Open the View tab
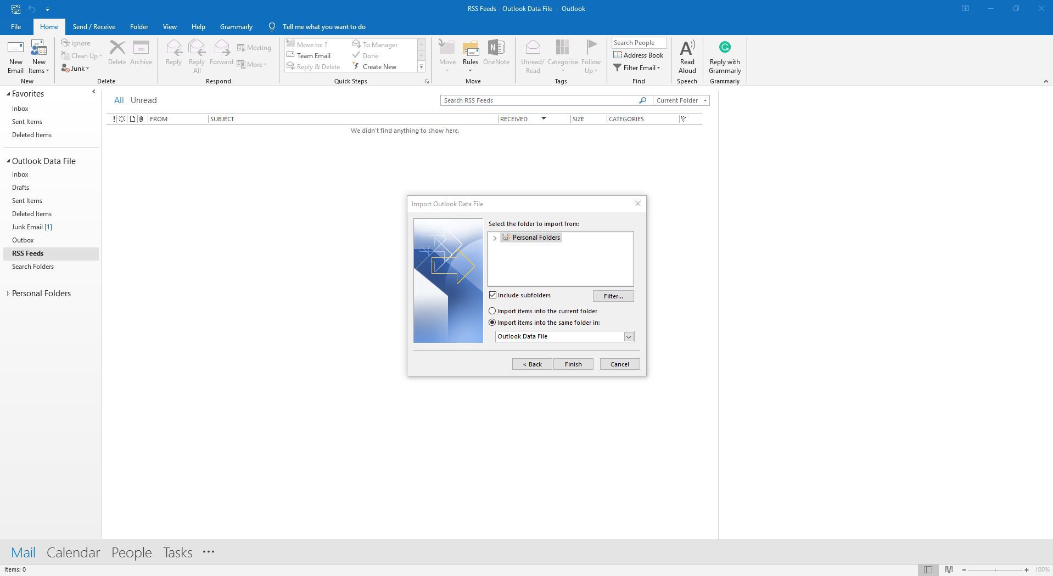The width and height of the screenshot is (1053, 576). point(169,27)
